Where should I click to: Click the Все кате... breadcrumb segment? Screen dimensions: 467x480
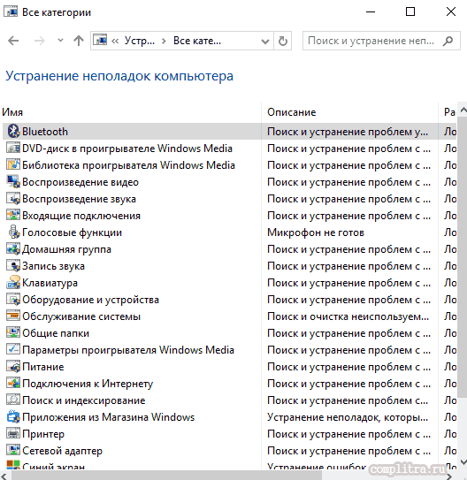pos(197,41)
